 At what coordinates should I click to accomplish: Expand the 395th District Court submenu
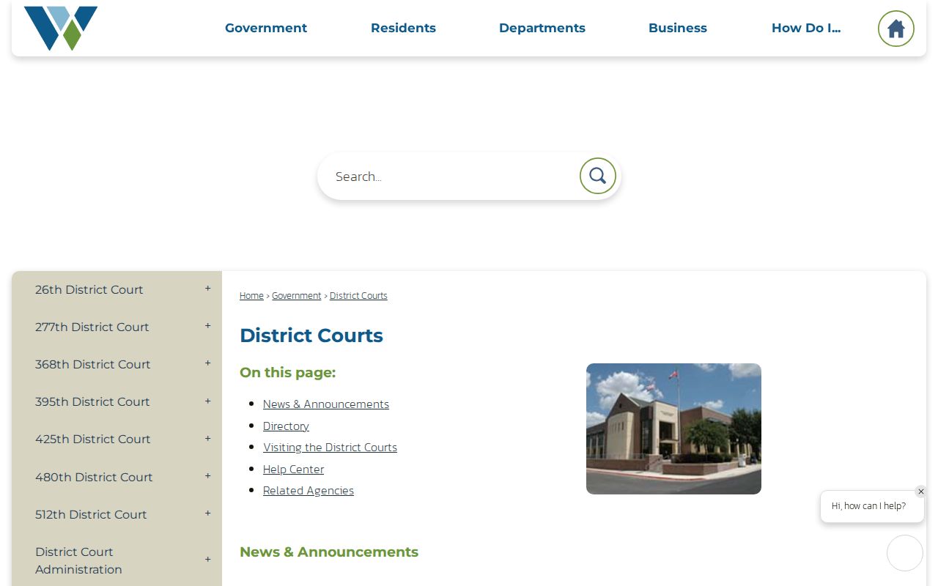pos(207,401)
